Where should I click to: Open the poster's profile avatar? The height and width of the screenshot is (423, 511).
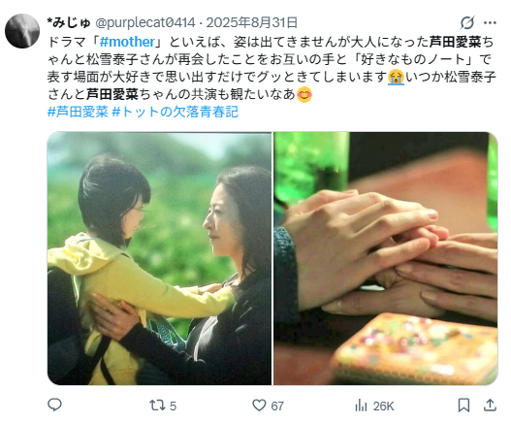22,31
